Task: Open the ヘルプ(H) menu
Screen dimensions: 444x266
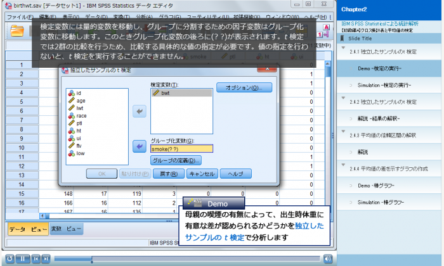Action: click(x=315, y=17)
